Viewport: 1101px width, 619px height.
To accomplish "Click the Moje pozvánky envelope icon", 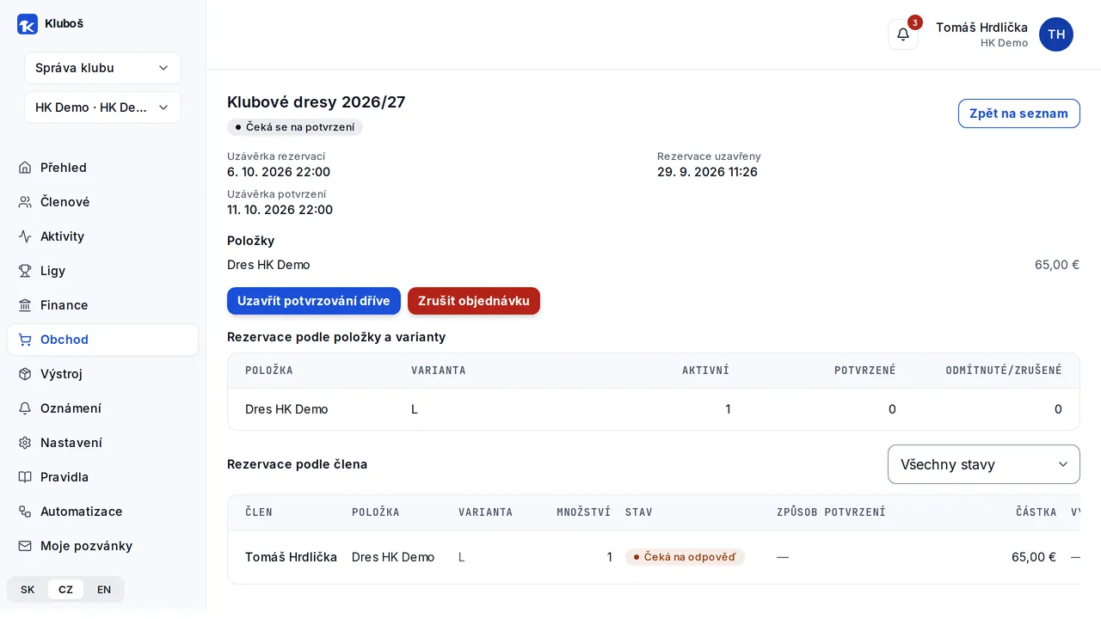I will 25,546.
